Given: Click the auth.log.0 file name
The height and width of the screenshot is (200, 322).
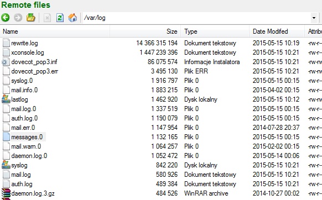Looking at the screenshot, I should [24, 118].
